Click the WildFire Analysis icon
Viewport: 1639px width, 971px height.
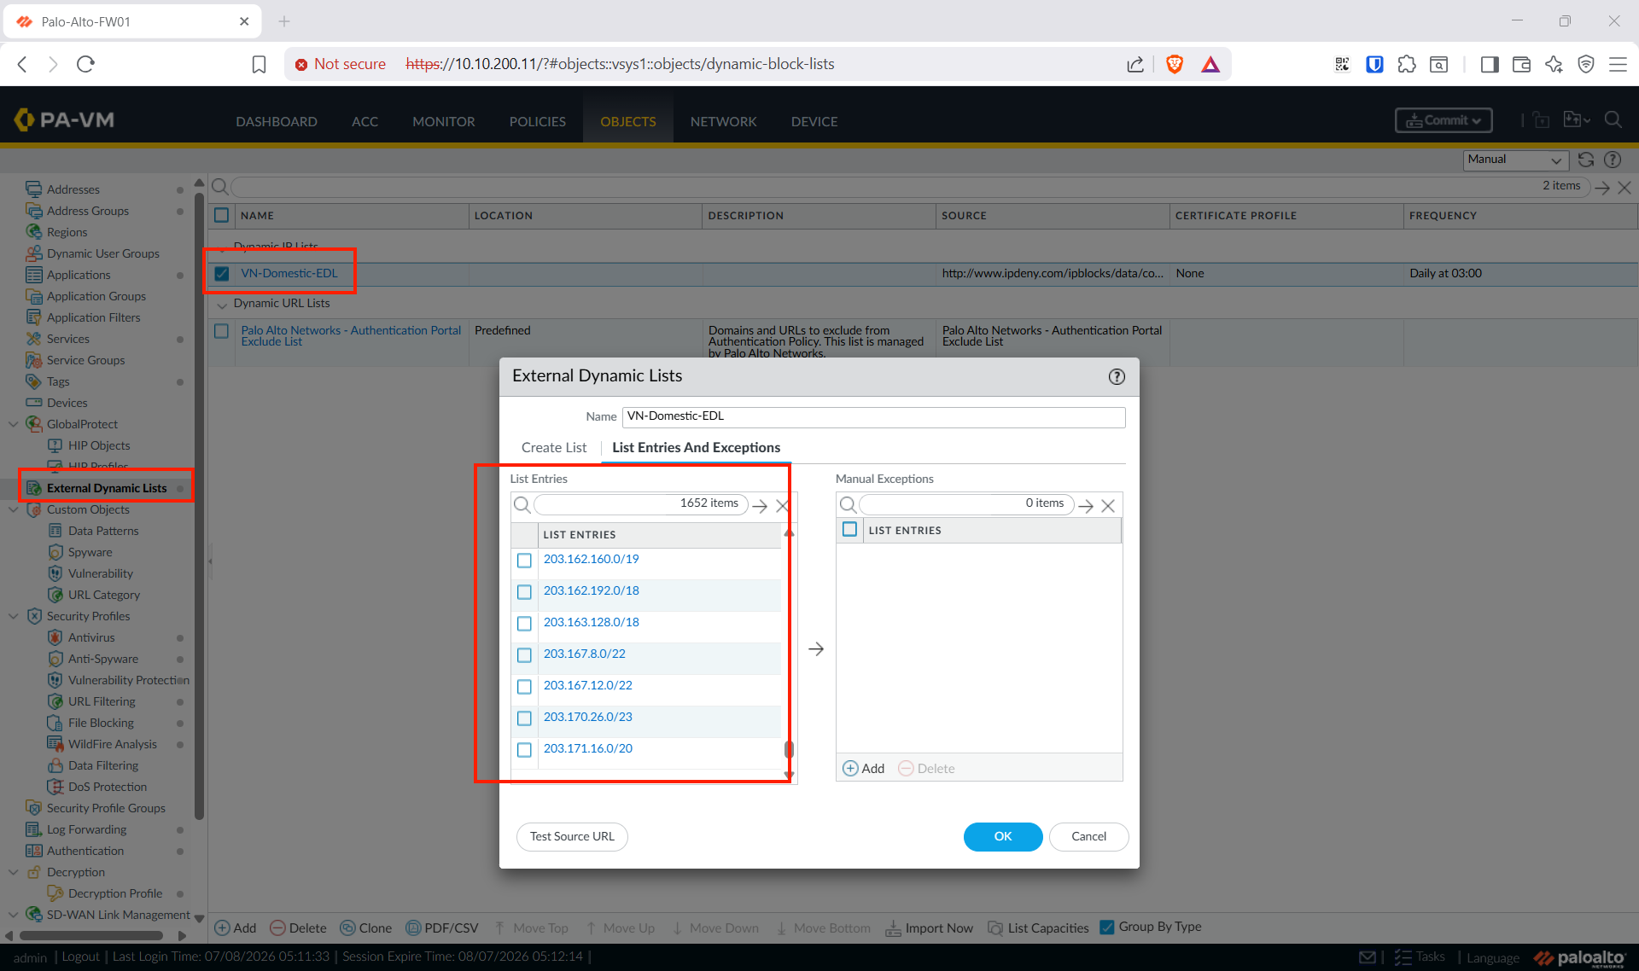coord(55,744)
